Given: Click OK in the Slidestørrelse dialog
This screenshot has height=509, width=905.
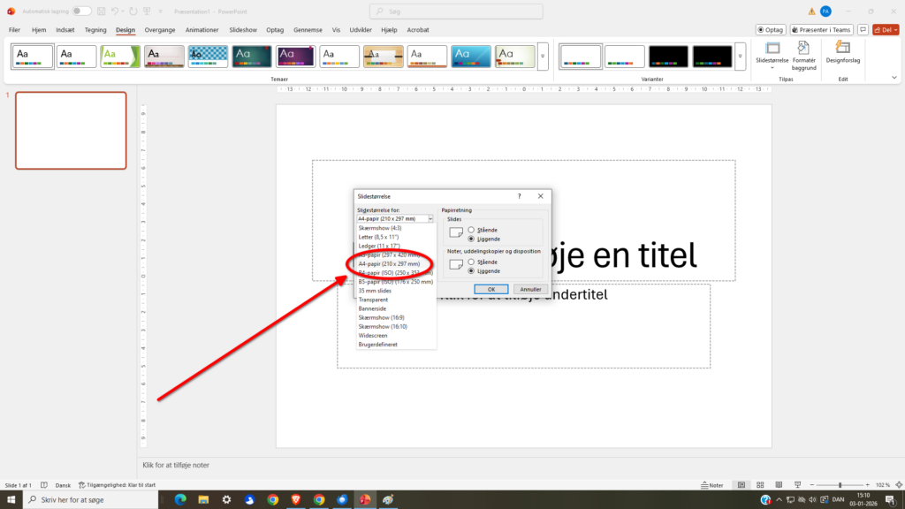Looking at the screenshot, I should click(491, 289).
